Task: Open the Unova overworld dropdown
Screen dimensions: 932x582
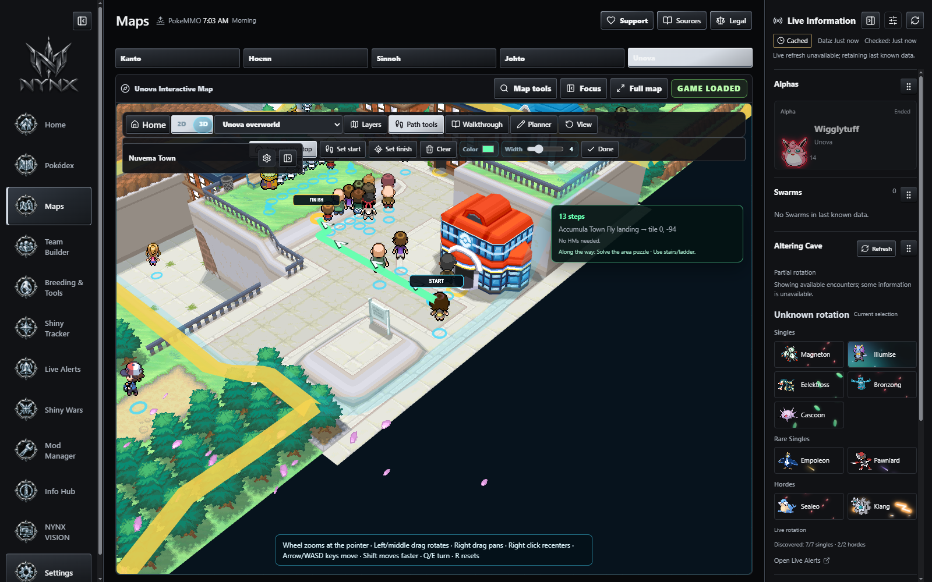Action: (278, 125)
